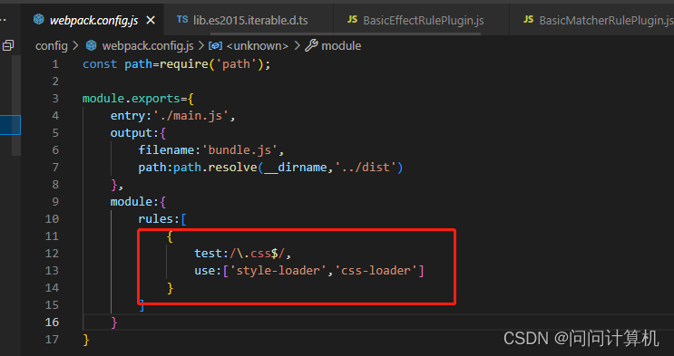Click the use property on line 13
This screenshot has width=674, height=356.
tap(205, 271)
